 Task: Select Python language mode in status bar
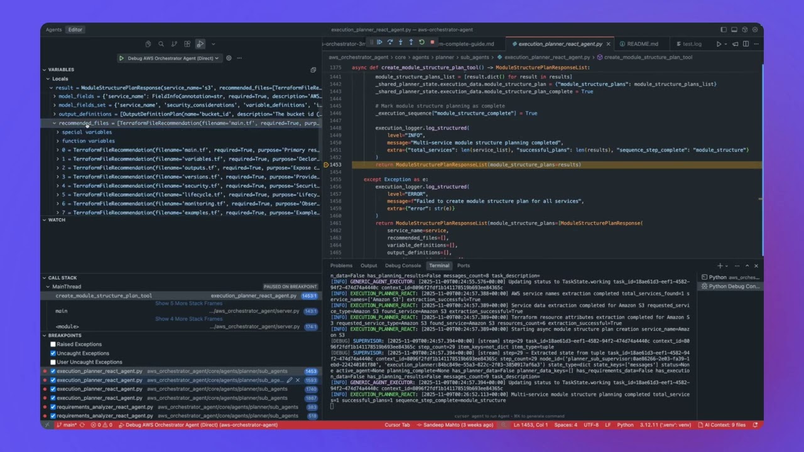(x=626, y=425)
